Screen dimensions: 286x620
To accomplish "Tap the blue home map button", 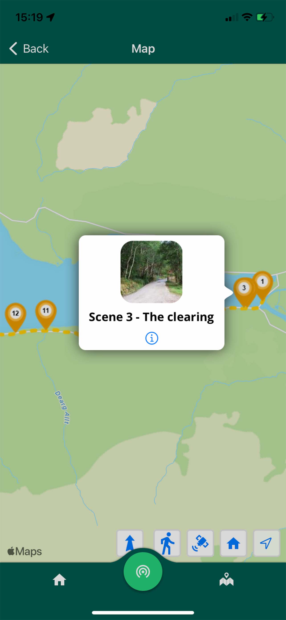I will pyautogui.click(x=233, y=543).
